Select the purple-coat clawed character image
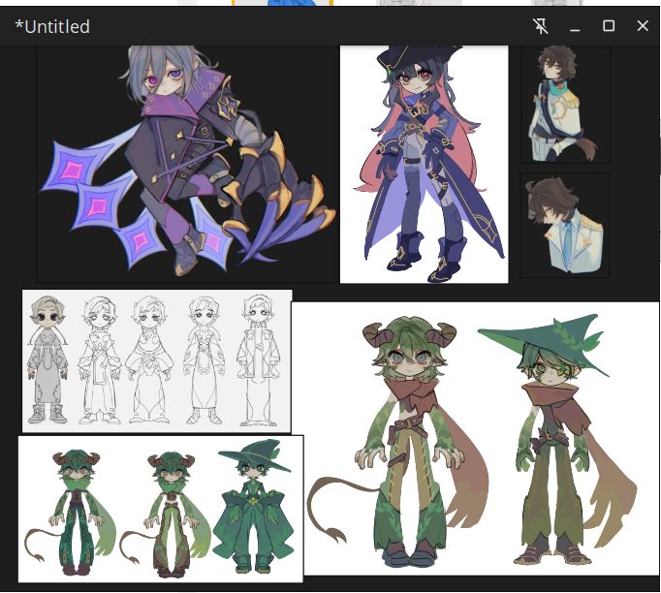 188,164
